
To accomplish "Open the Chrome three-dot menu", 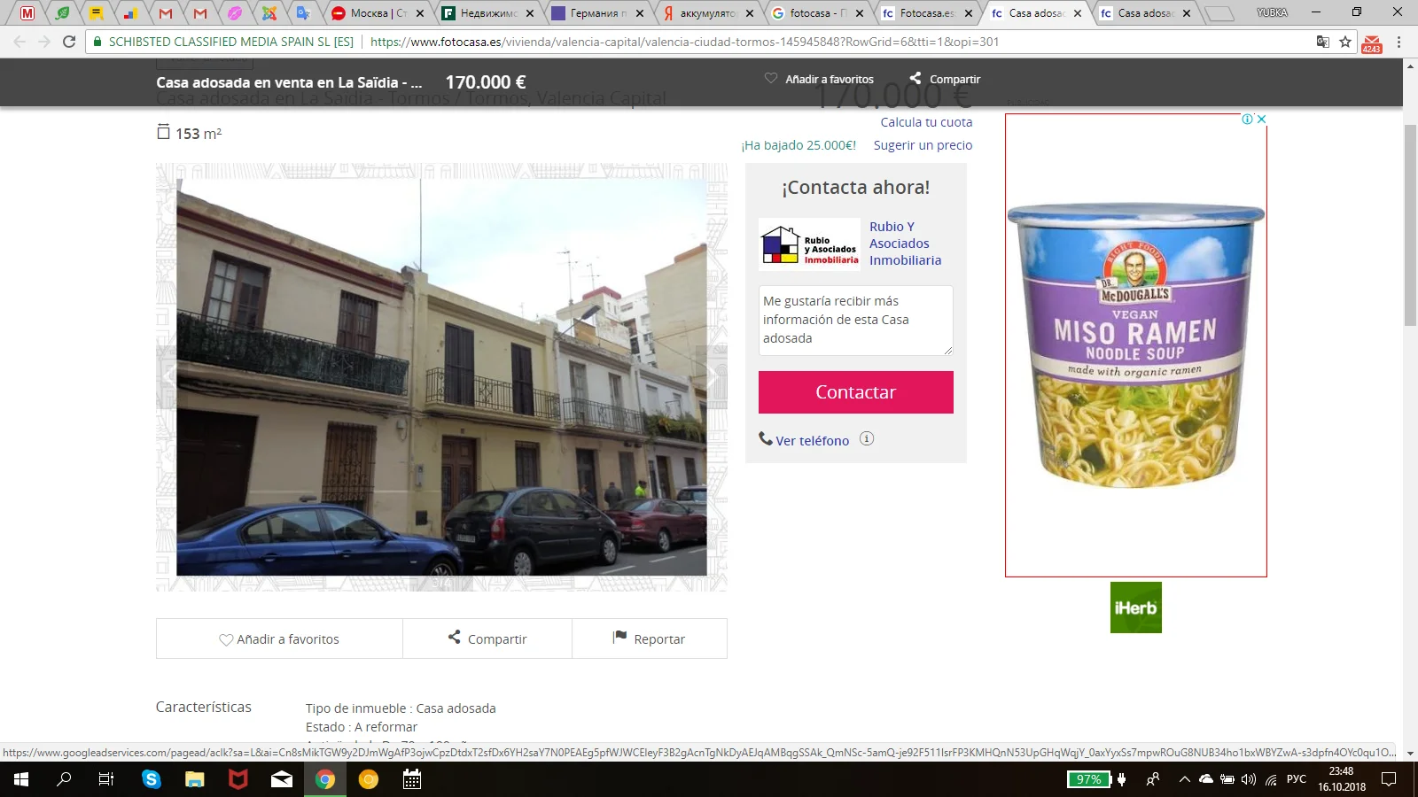I will click(x=1399, y=42).
